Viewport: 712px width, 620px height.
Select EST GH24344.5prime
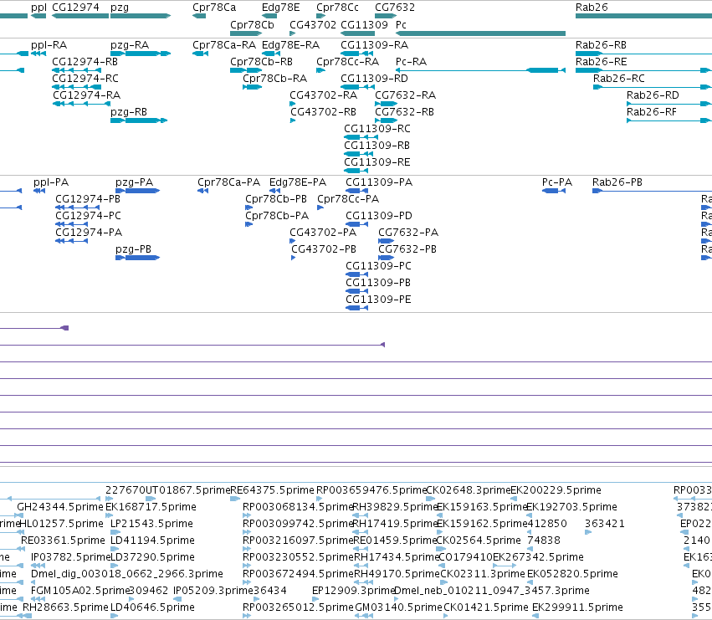pyautogui.click(x=20, y=515)
